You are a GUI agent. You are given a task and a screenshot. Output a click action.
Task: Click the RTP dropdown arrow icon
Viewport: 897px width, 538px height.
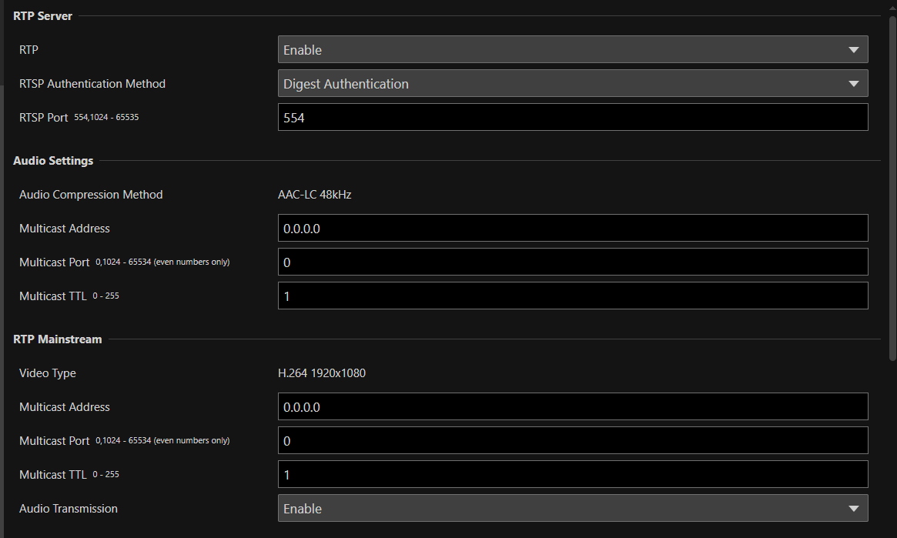(853, 49)
